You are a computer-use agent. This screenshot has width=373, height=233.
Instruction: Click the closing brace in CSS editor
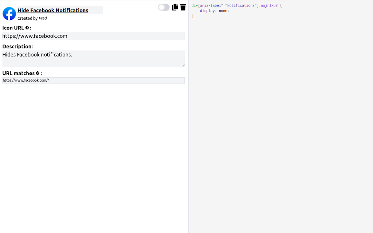[x=193, y=16]
